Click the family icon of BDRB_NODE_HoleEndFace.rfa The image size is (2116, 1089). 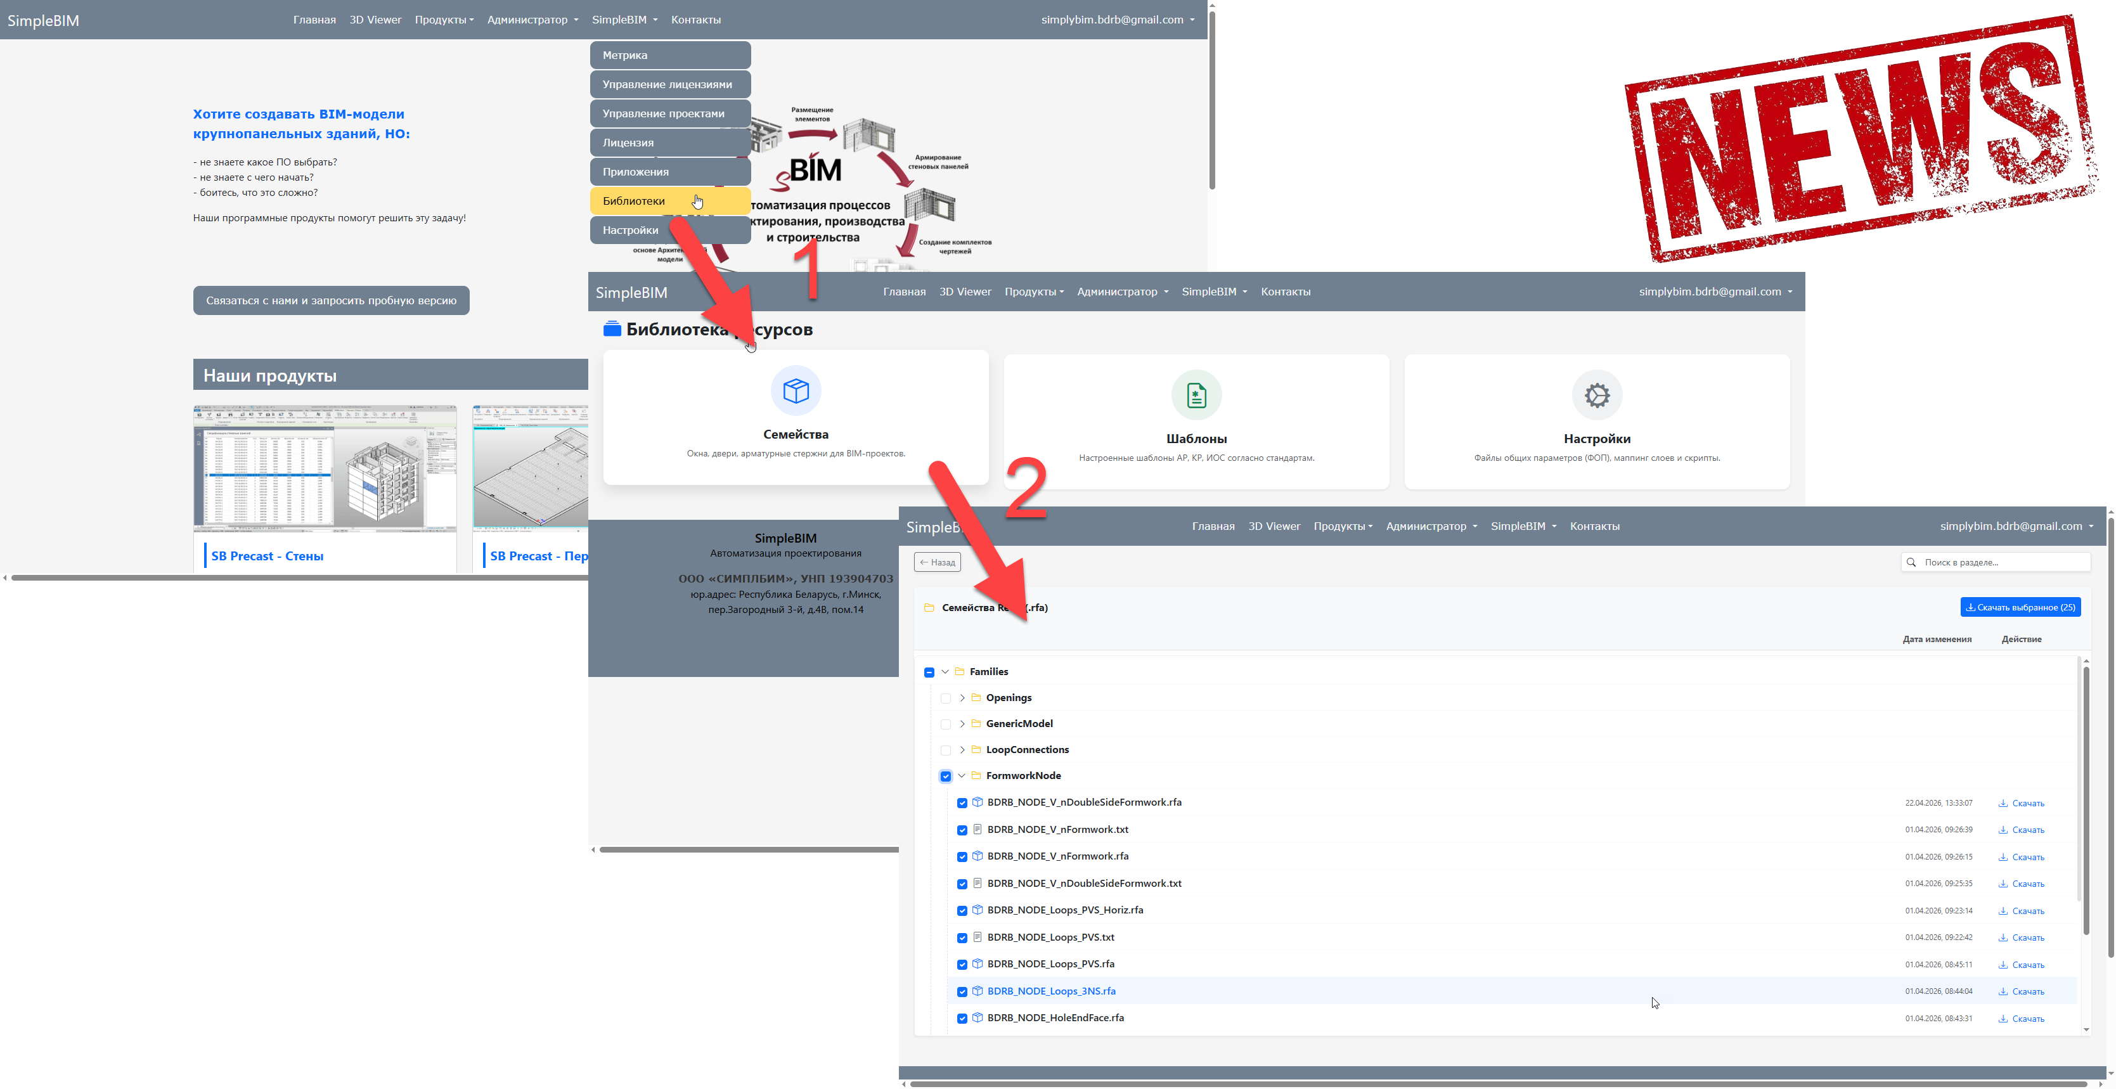pyautogui.click(x=977, y=1017)
